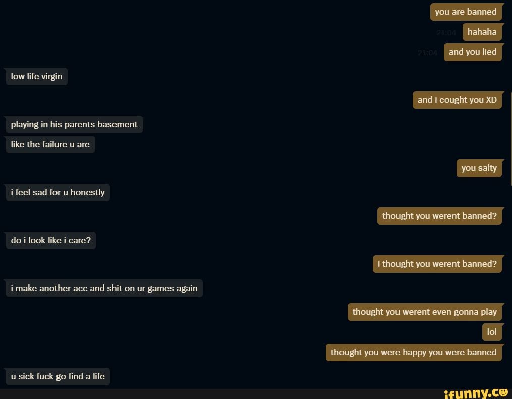Image resolution: width=512 pixels, height=399 pixels.
Task: Click the 'low life virgin' message bubble
Action: [x=36, y=76]
